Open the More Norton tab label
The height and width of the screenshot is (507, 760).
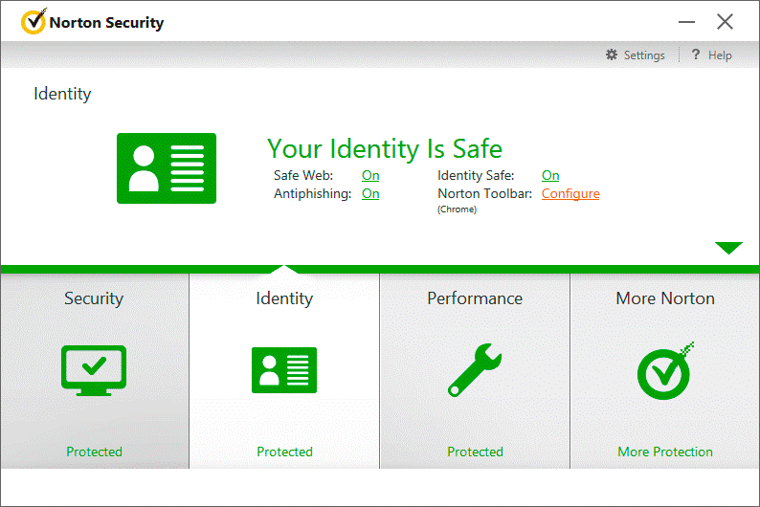665,298
